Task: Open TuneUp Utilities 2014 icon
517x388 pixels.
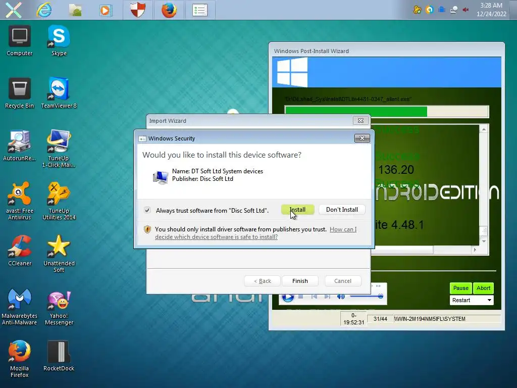Action: click(x=59, y=201)
